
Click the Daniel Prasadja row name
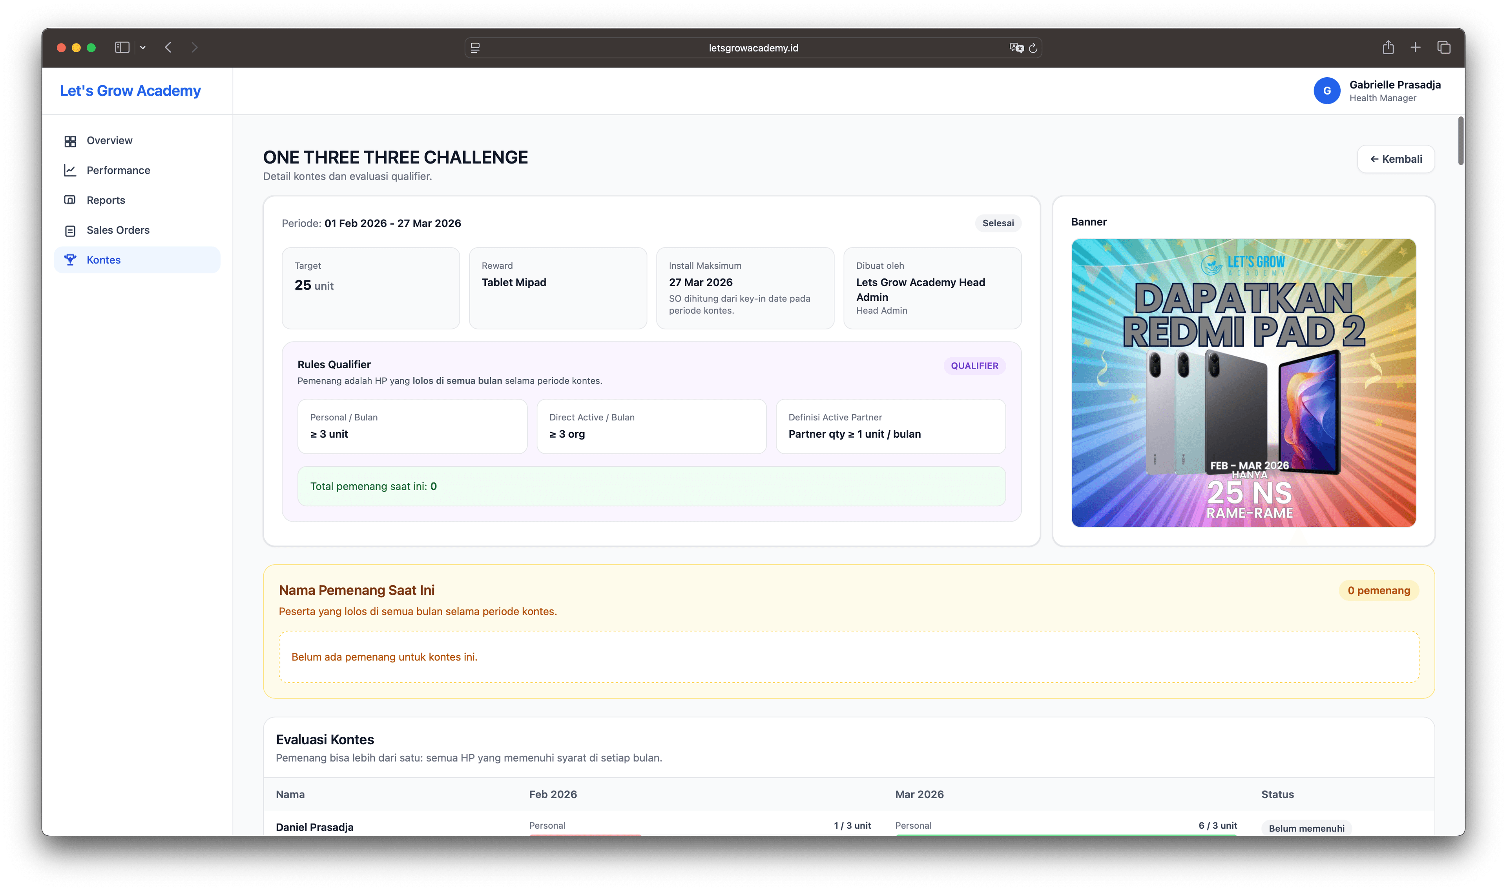[315, 827]
